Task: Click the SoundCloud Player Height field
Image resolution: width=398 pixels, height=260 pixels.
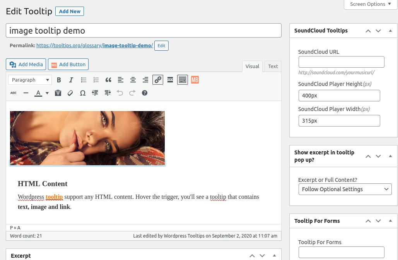Action: [339, 96]
